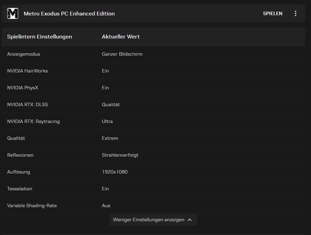Select the NVIDIA HairWorks label

[x=27, y=71]
